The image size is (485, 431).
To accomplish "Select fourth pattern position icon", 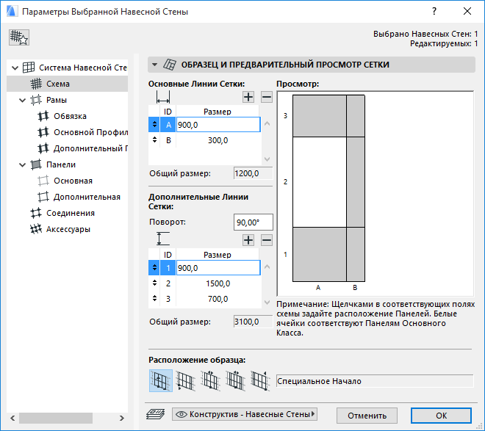I will click(235, 380).
